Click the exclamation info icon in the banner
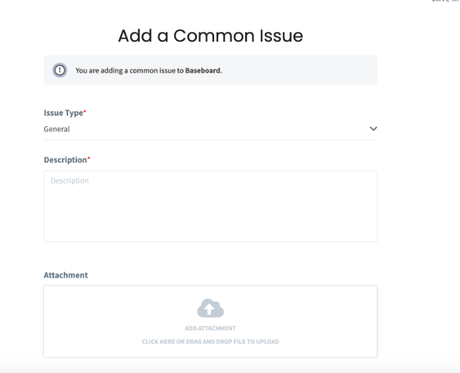This screenshot has height=373, width=460. pos(60,70)
